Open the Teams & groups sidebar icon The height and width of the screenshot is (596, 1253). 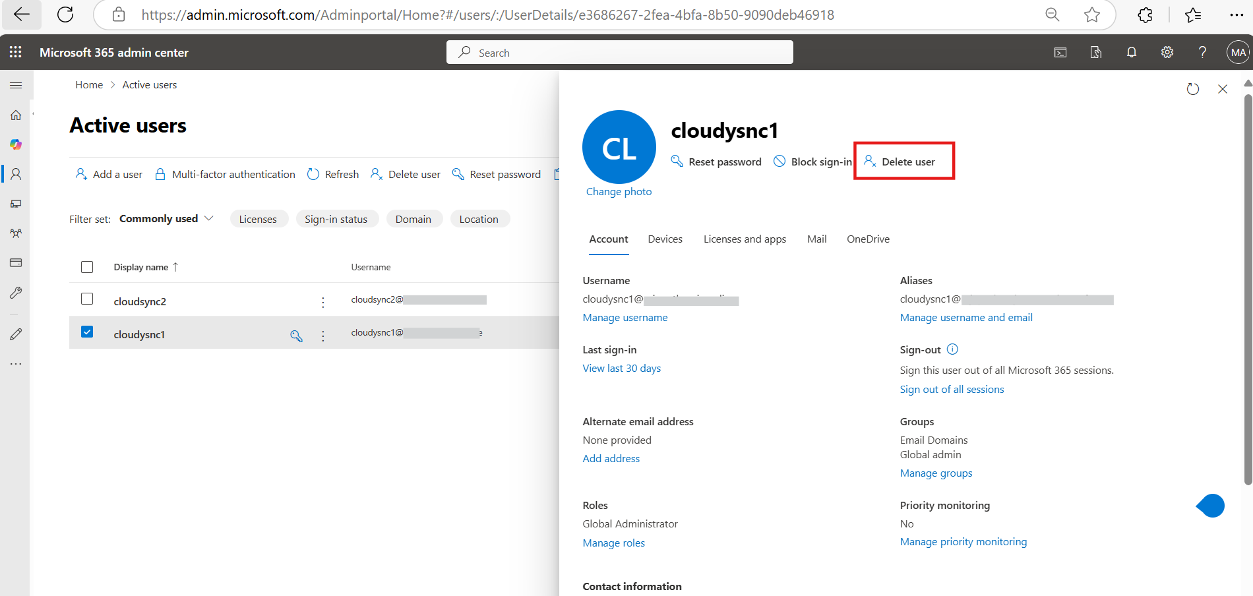tap(15, 233)
